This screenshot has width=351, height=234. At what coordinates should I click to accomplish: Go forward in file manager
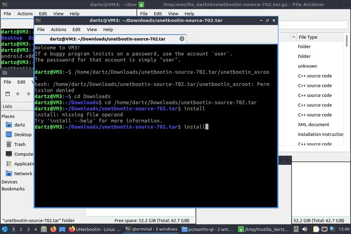pos(28,94)
